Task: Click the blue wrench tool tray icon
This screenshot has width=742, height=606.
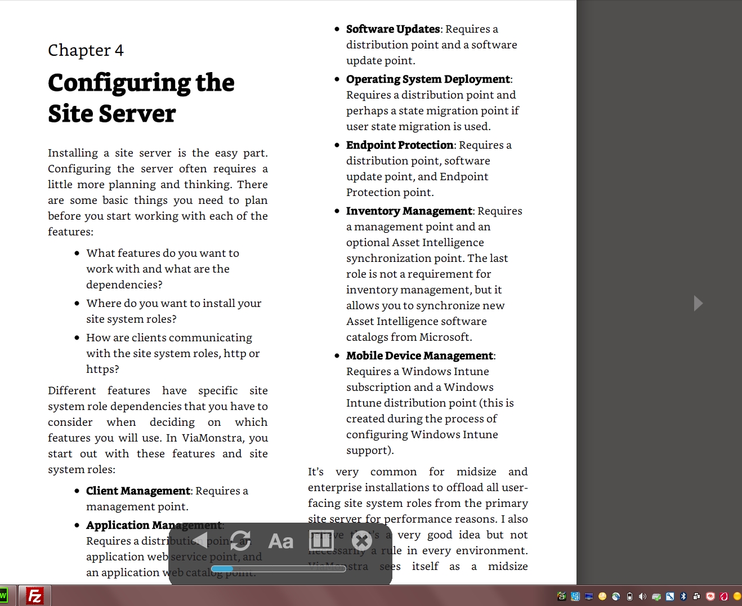Action: (670, 596)
